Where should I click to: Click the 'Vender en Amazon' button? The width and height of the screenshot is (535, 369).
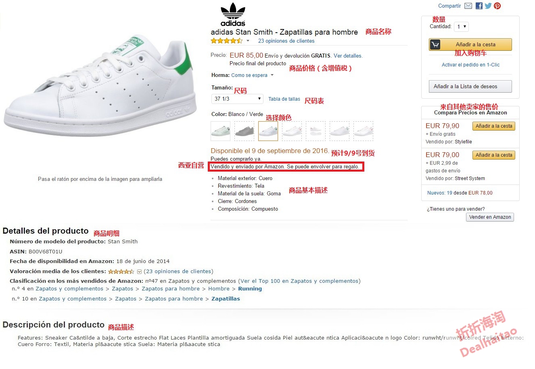(490, 217)
